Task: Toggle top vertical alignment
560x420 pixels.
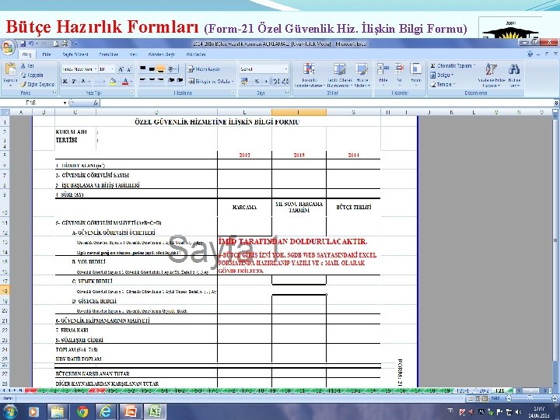Action: click(x=142, y=69)
